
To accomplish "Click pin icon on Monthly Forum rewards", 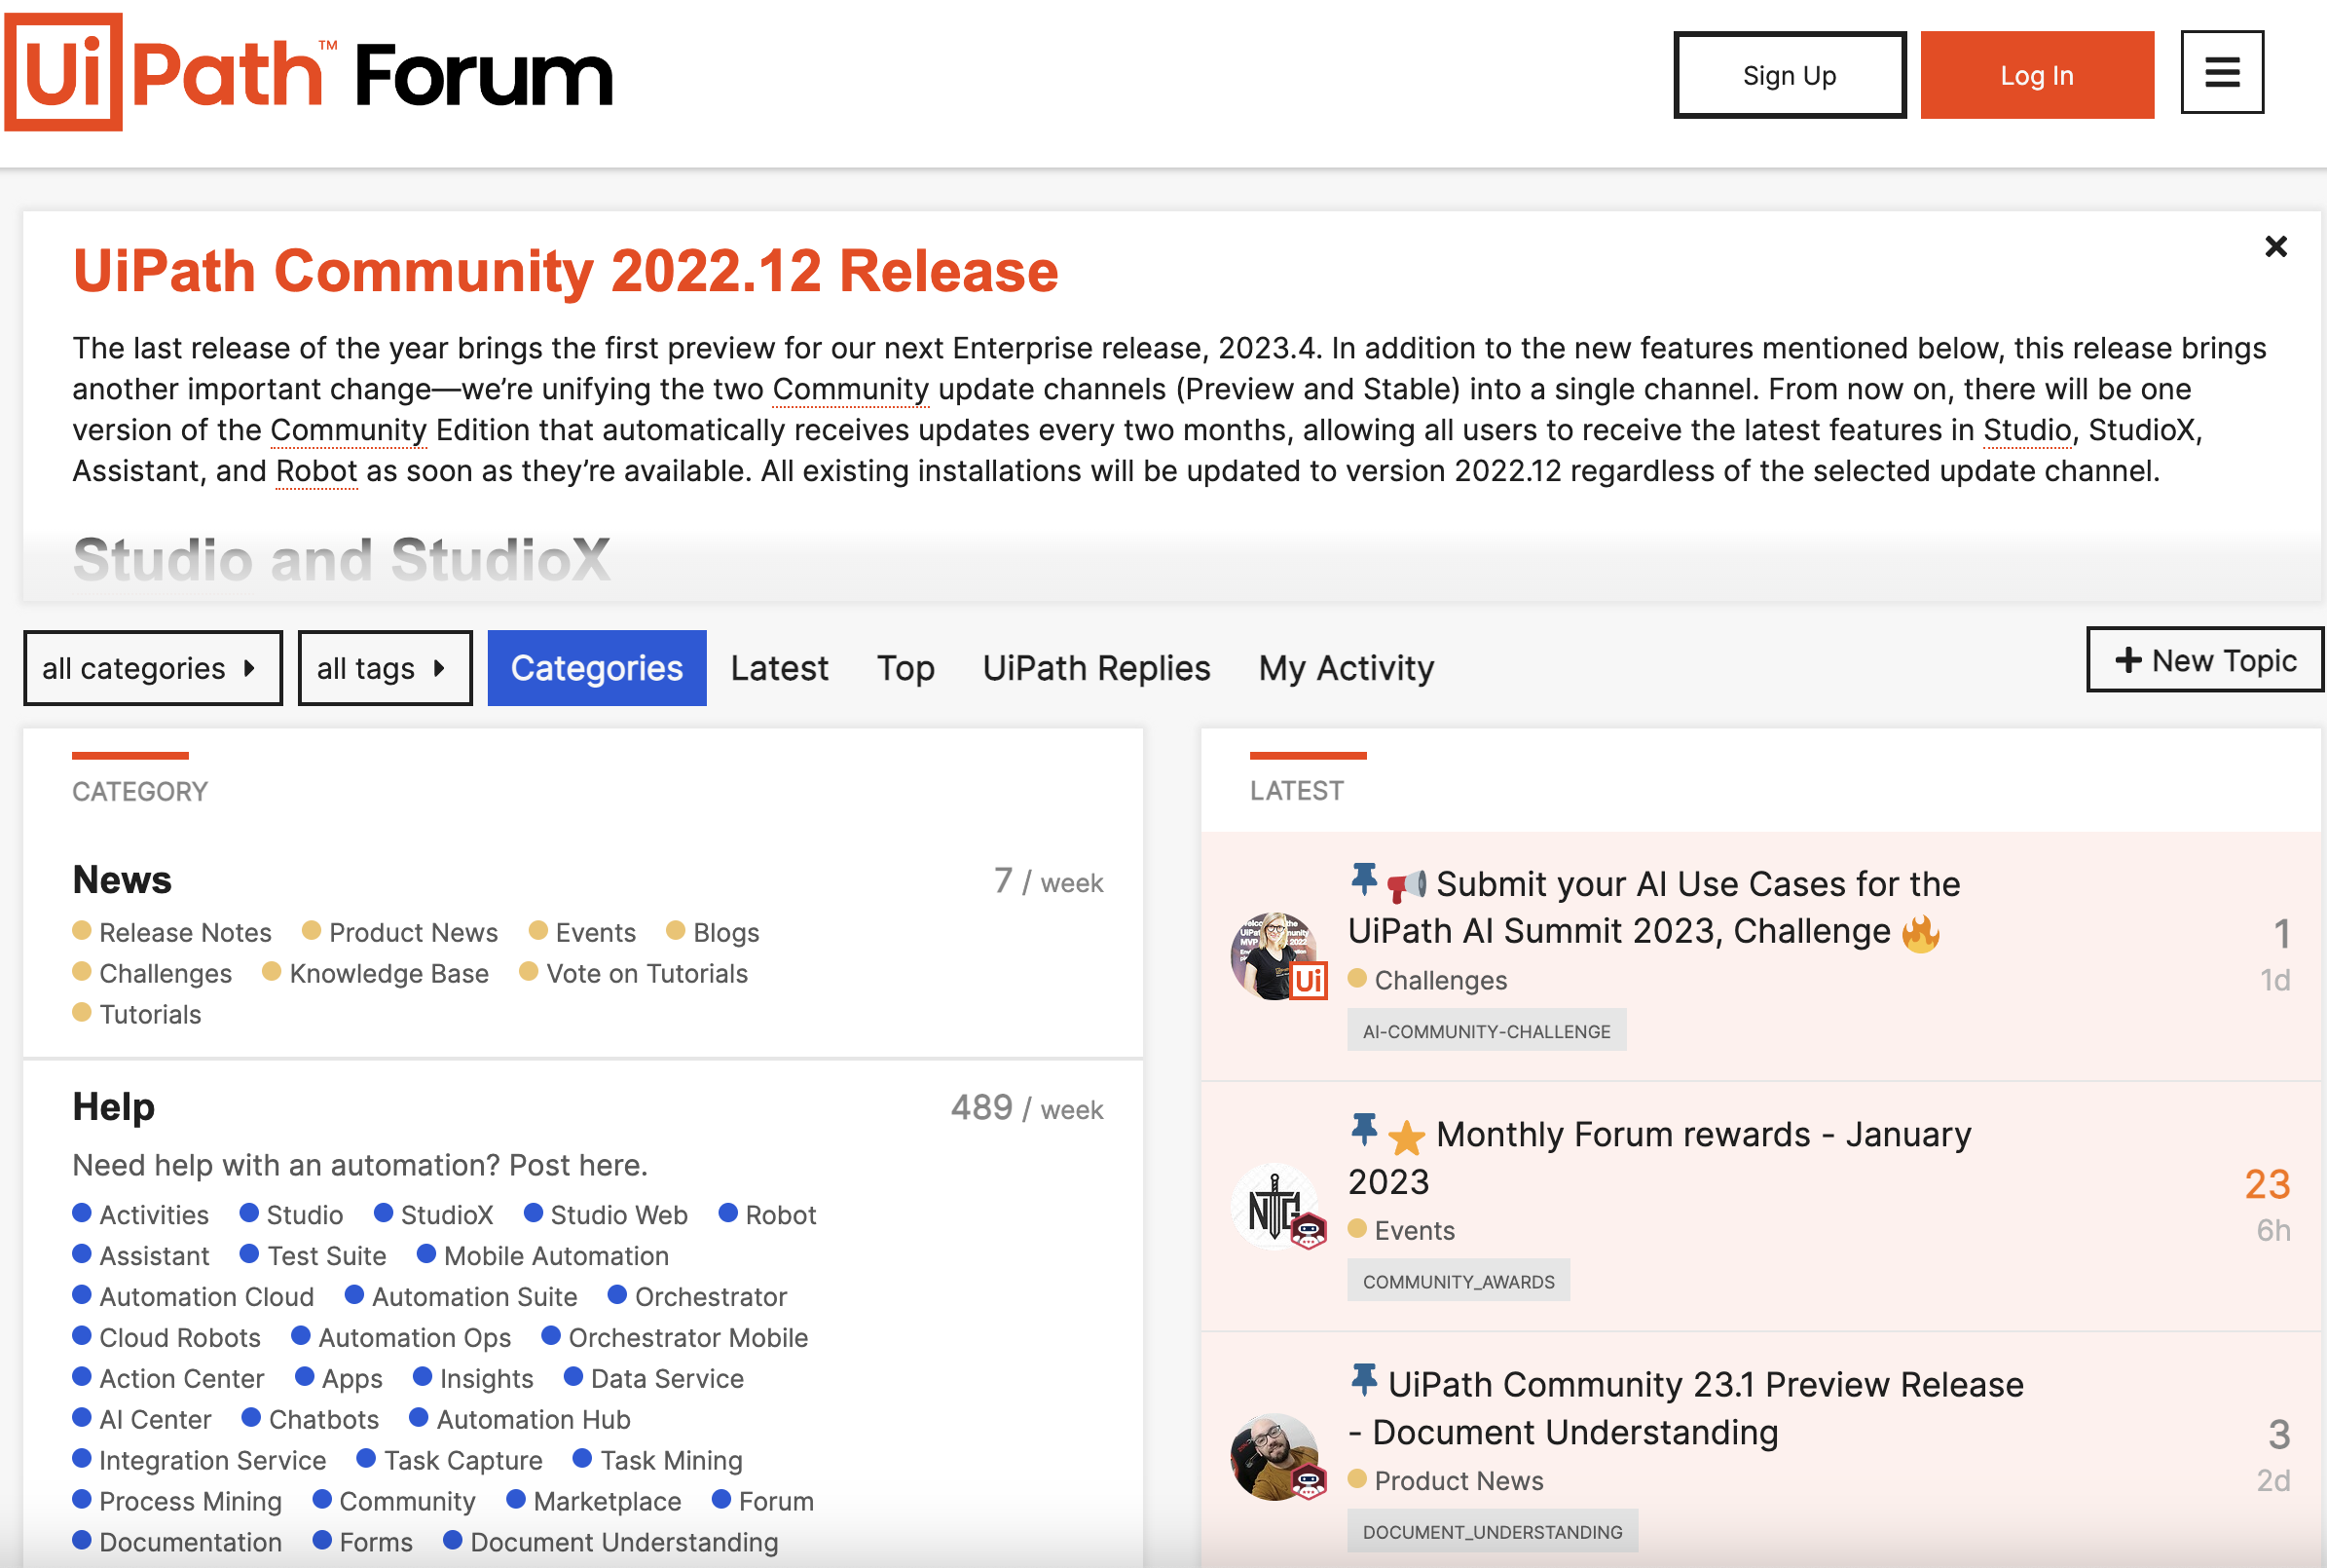I will point(1363,1130).
